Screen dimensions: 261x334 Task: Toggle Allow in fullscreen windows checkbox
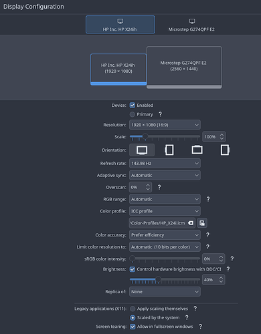tap(133, 327)
